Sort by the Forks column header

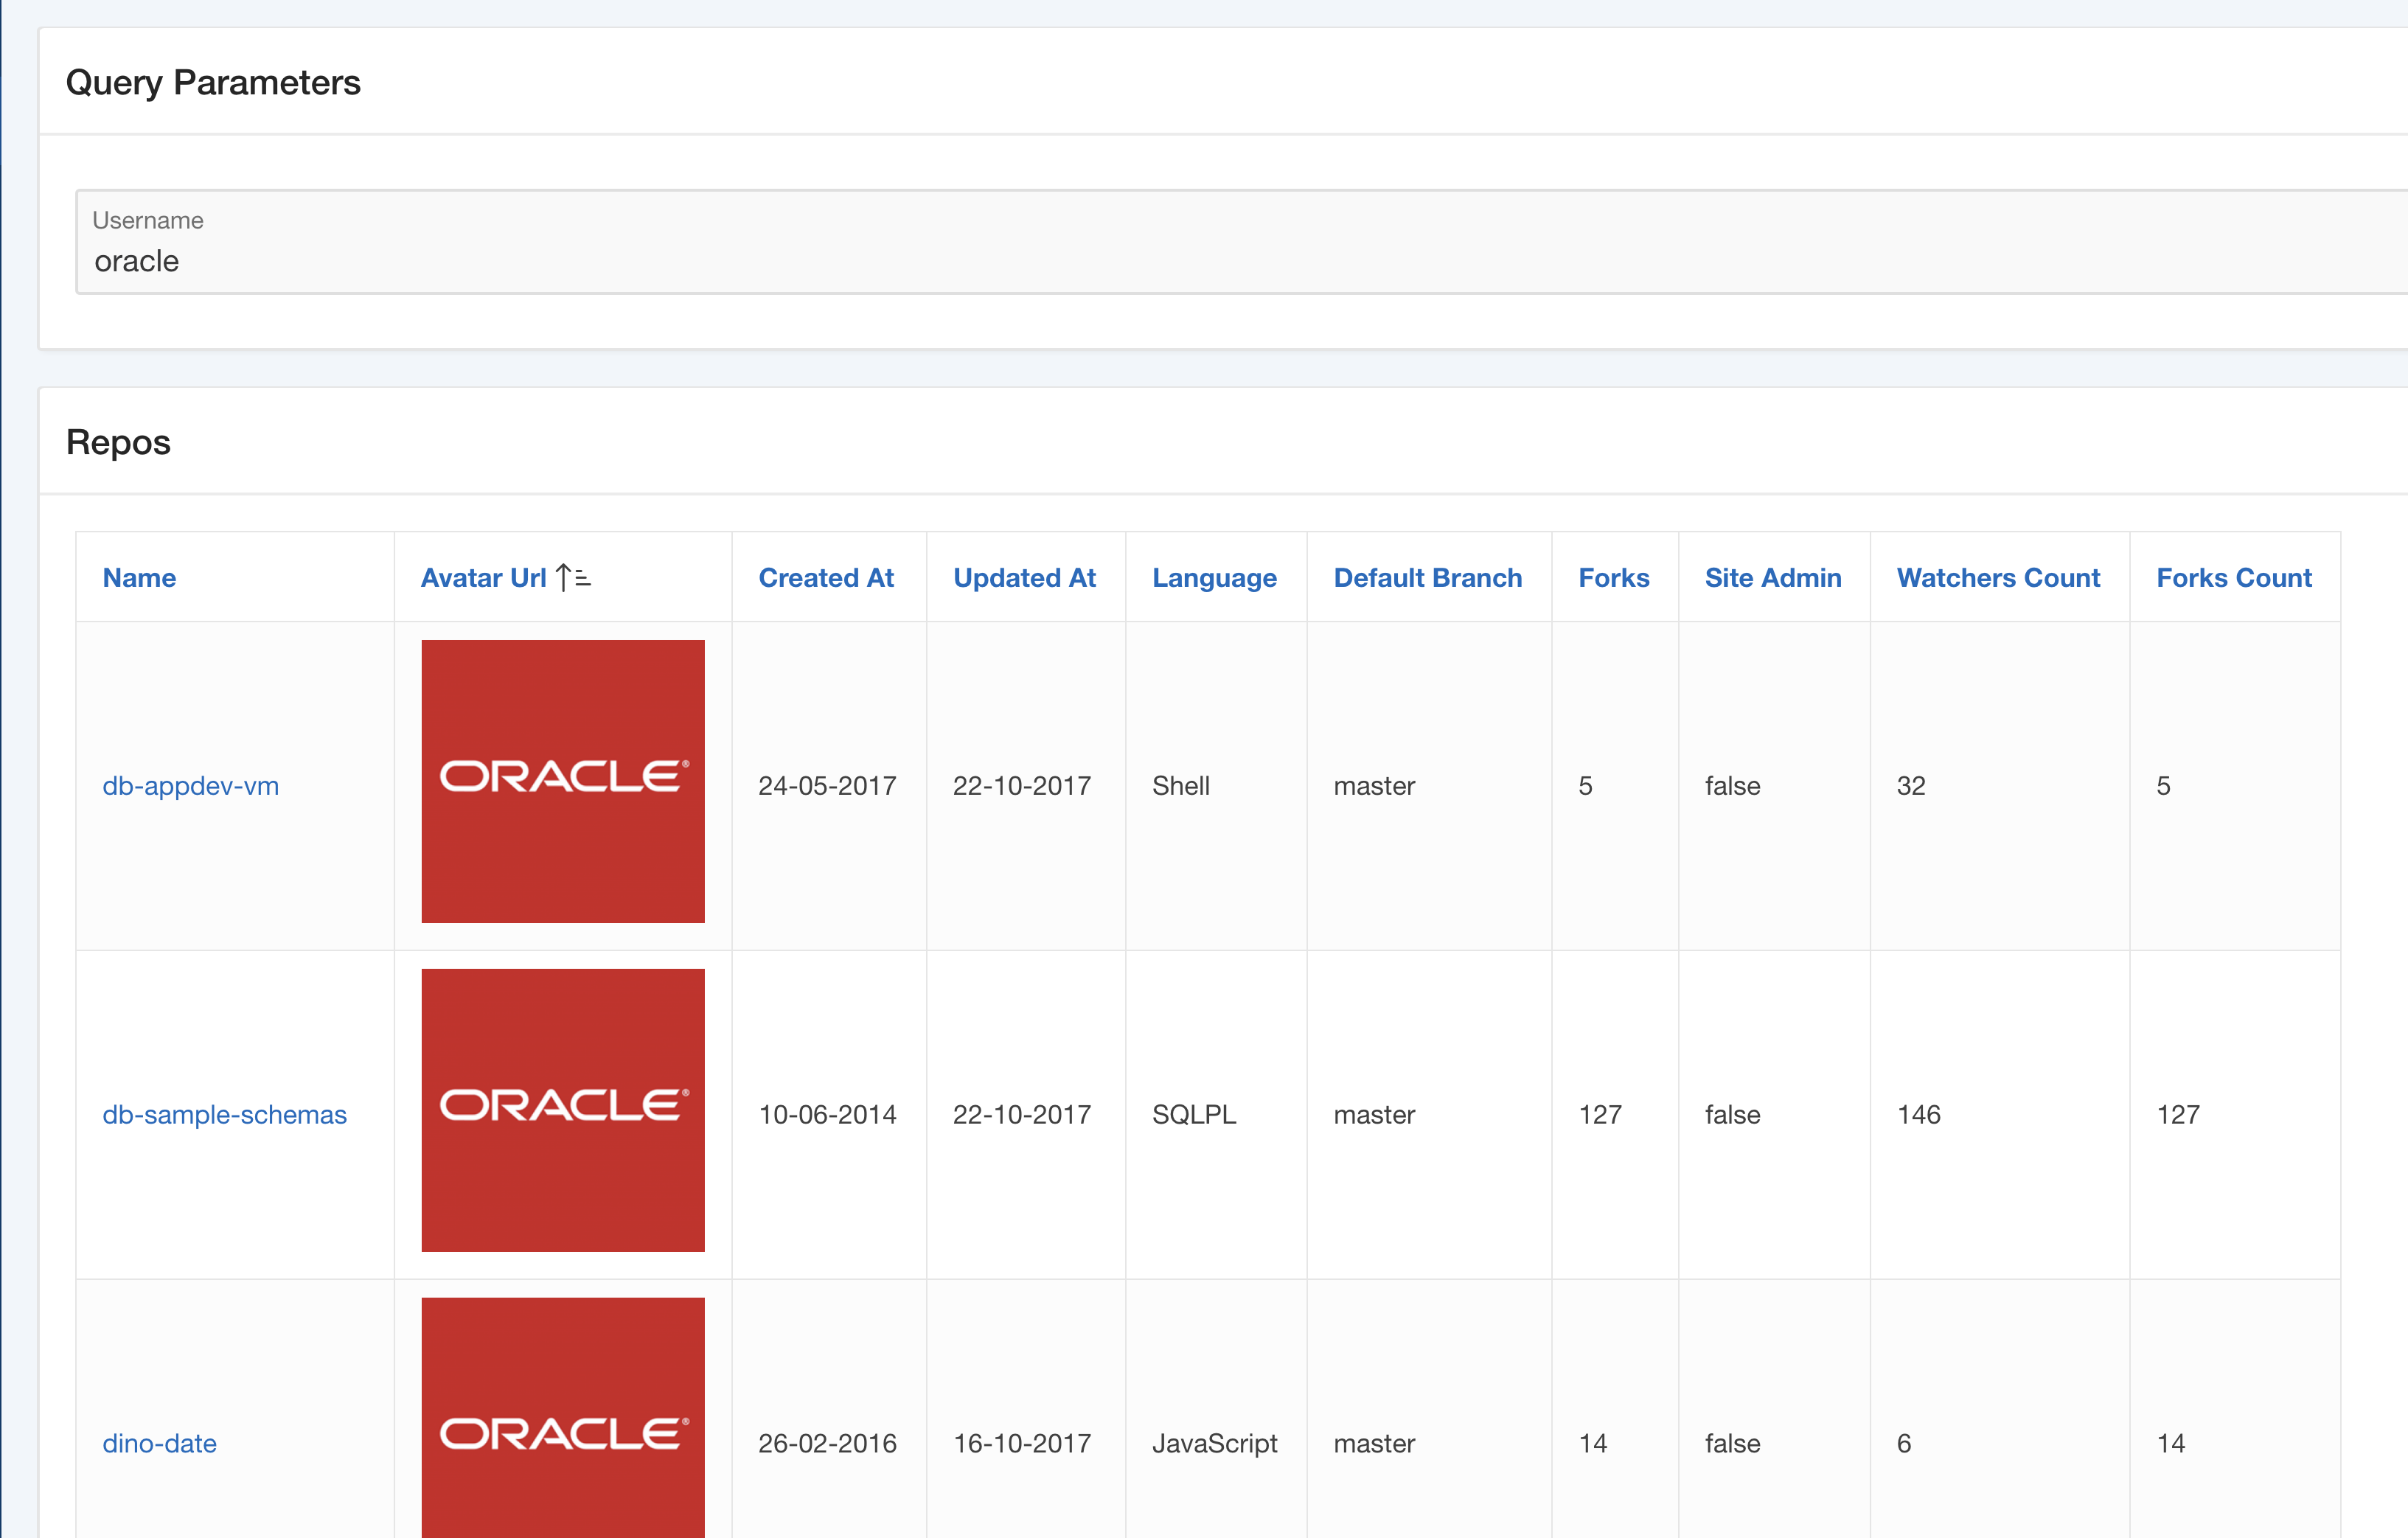1613,578
